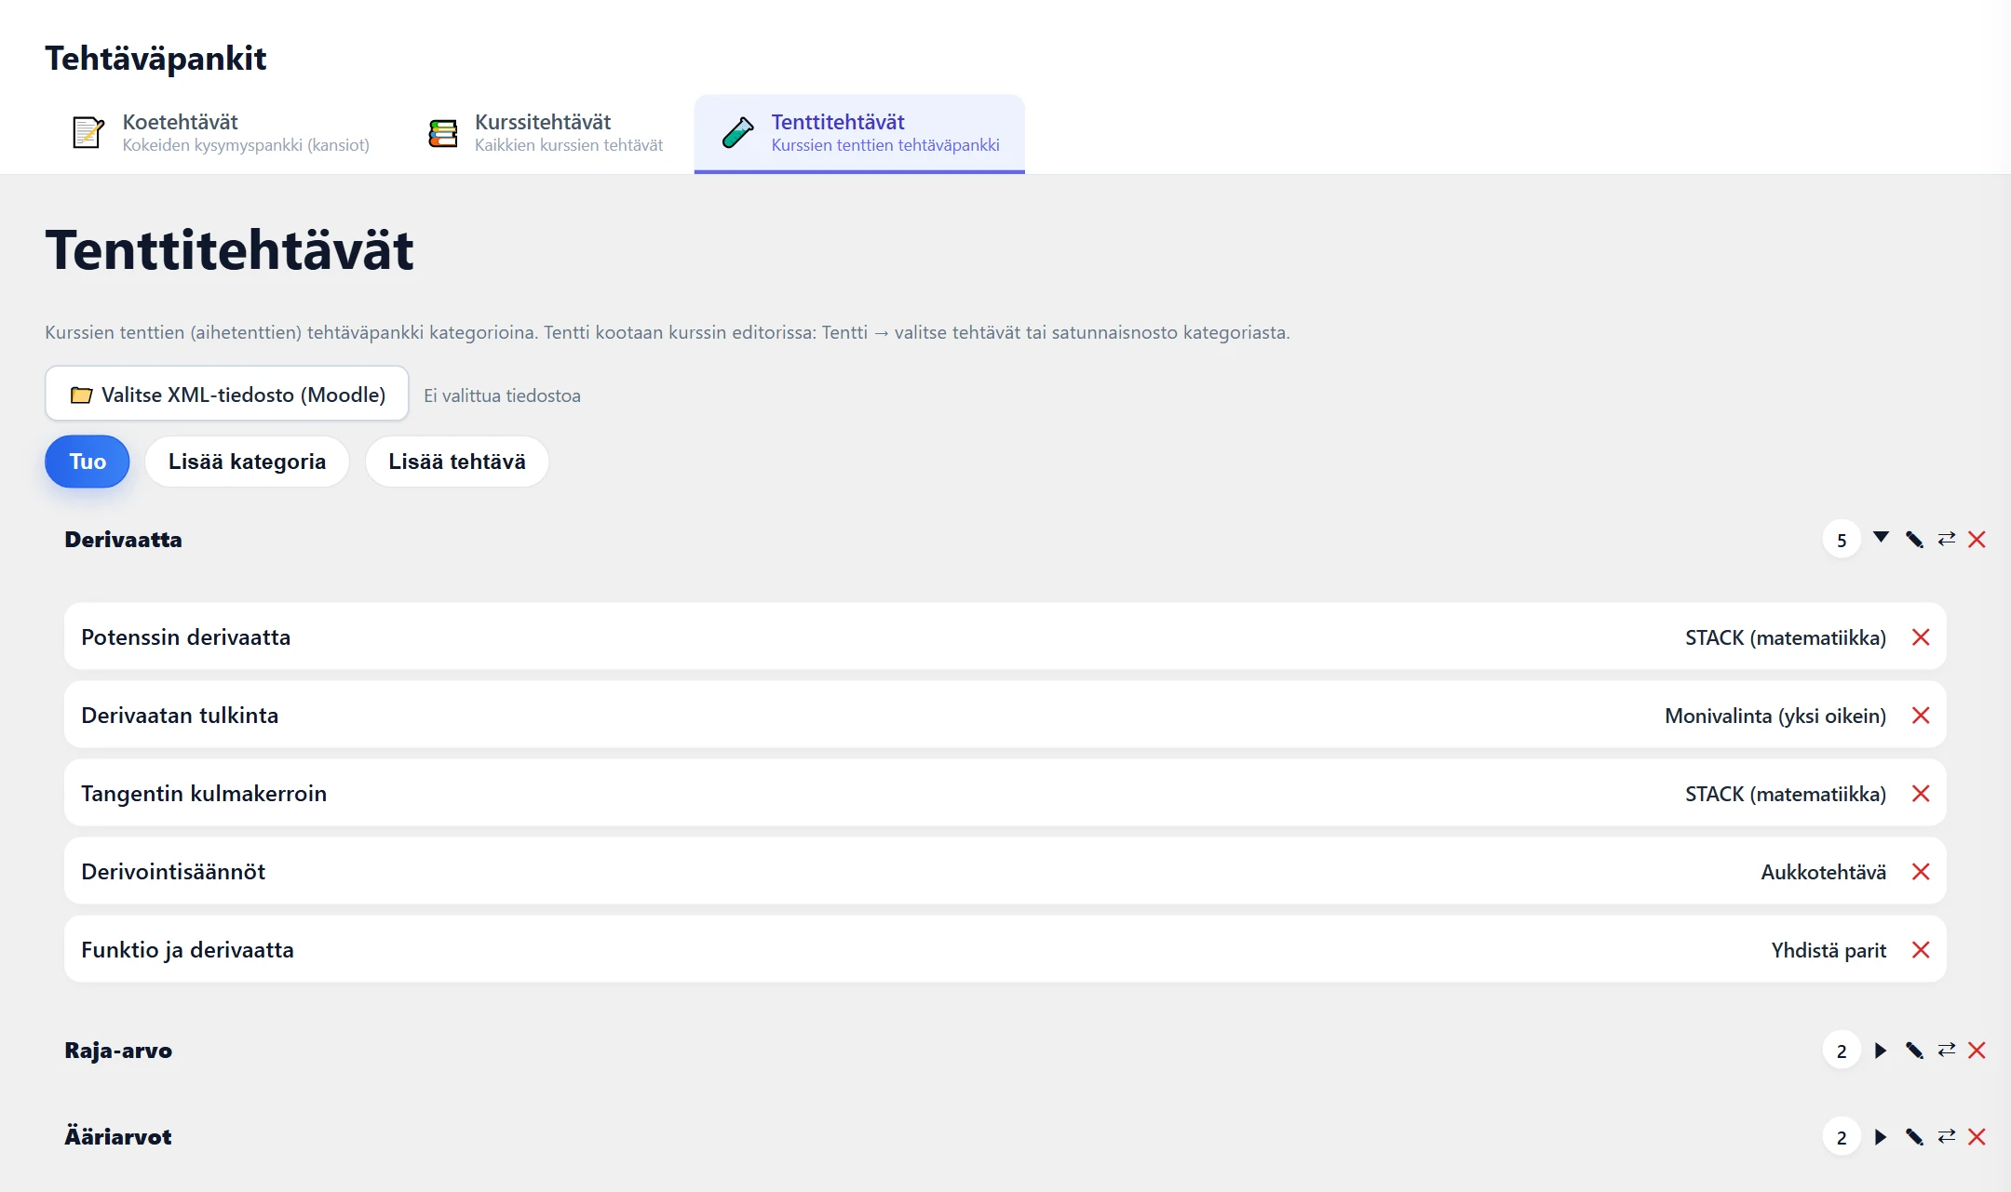
Task: Remove the Potenssin derivaatta task
Action: (x=1921, y=637)
